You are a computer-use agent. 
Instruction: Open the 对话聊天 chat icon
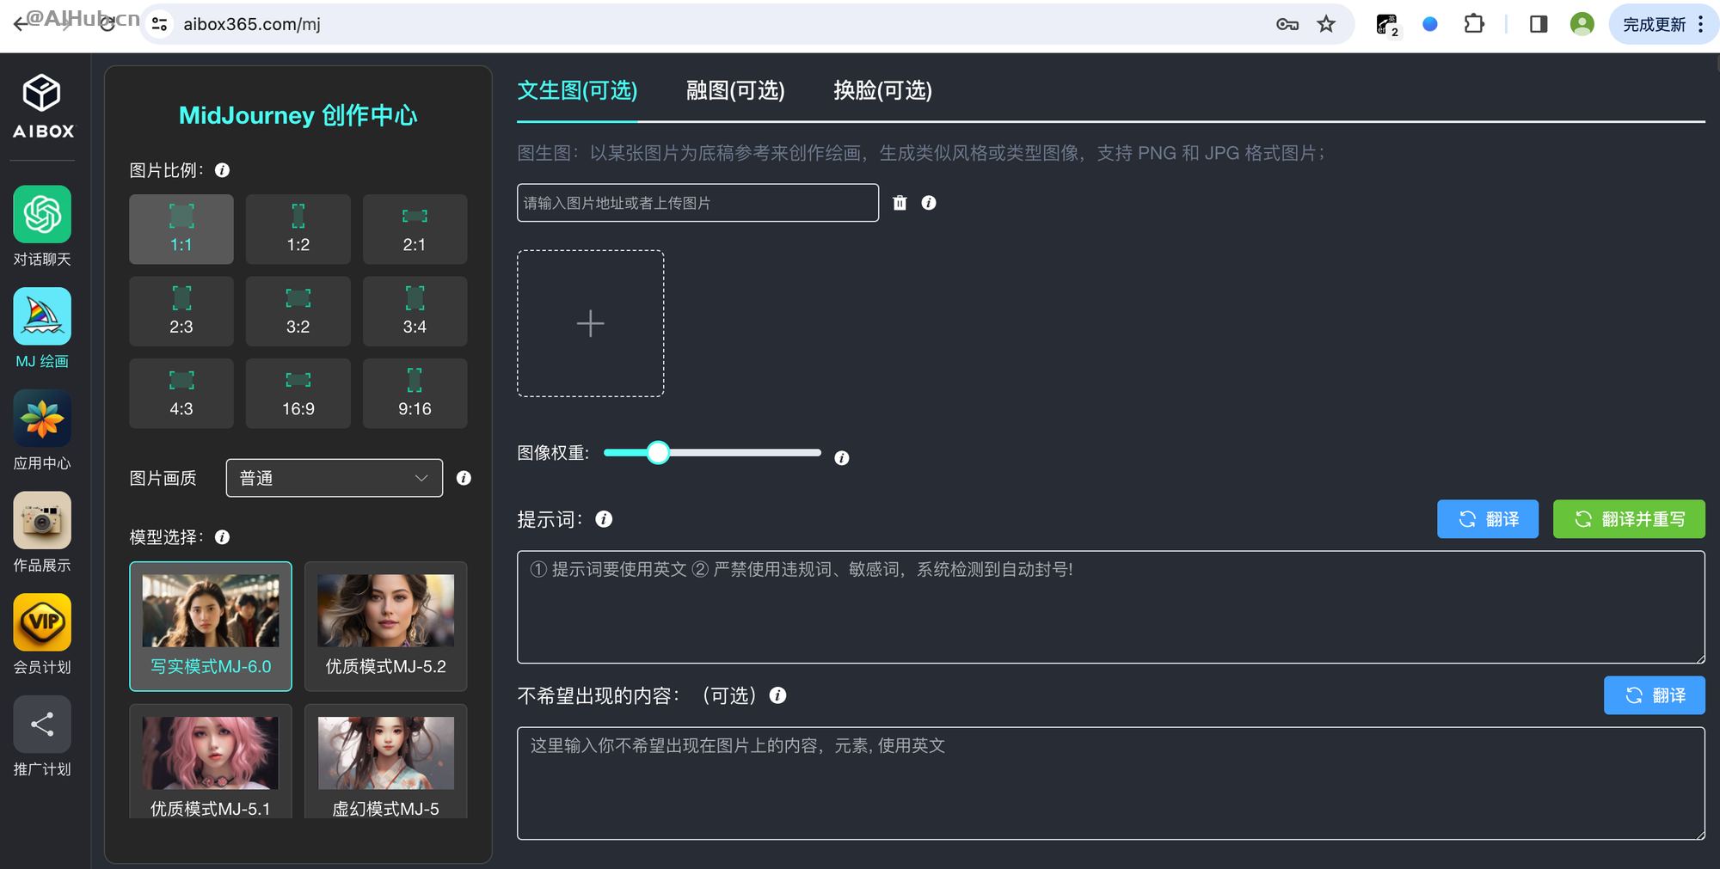tap(42, 214)
